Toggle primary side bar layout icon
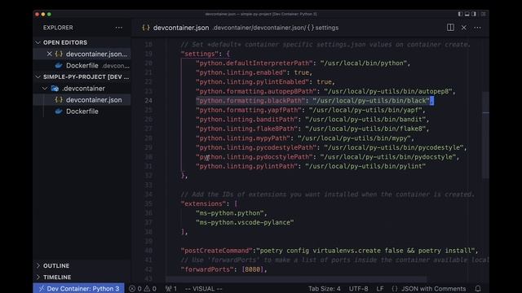This screenshot has width=522, height=293. click(x=460, y=14)
